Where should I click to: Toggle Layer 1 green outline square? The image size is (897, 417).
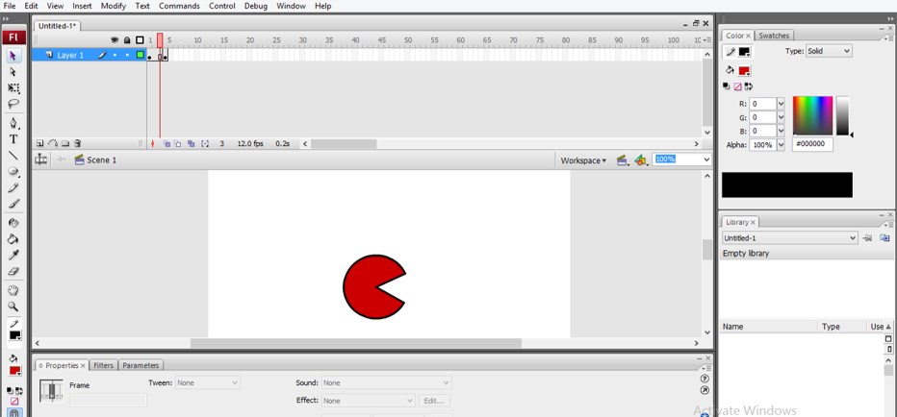tap(140, 55)
